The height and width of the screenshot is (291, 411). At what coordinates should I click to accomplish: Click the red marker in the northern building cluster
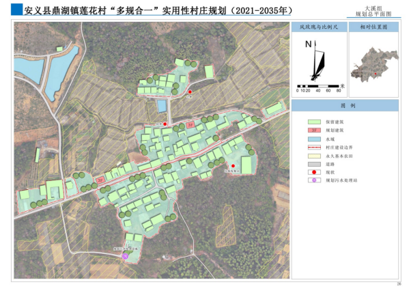click(190, 92)
